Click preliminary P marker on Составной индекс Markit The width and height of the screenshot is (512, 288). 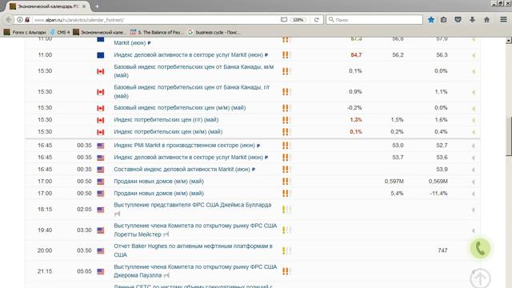coord(254,170)
